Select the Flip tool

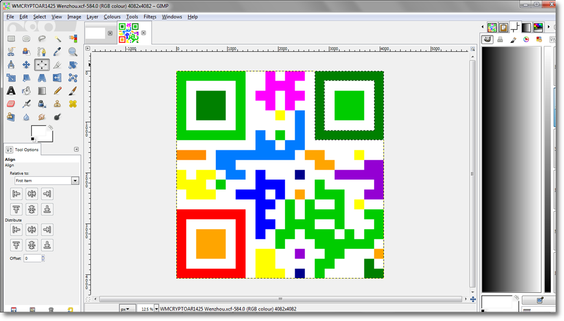pos(57,78)
